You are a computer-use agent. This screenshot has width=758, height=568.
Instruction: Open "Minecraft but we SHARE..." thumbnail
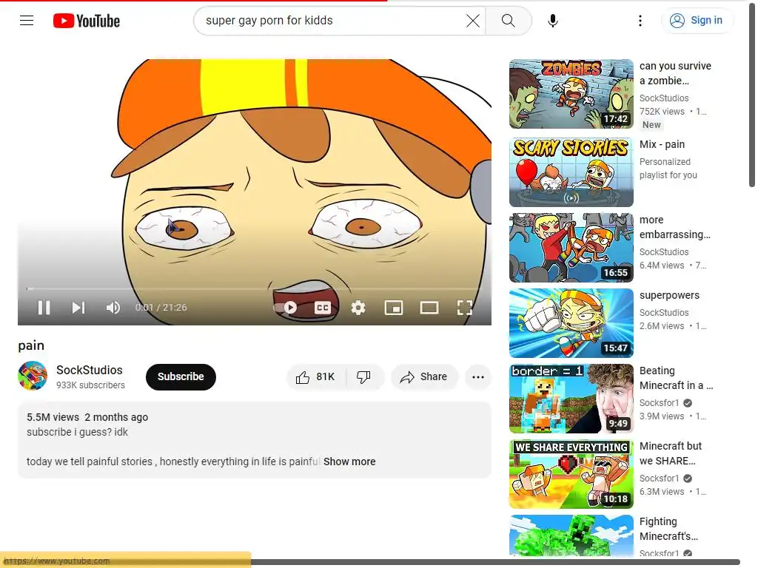[571, 474]
